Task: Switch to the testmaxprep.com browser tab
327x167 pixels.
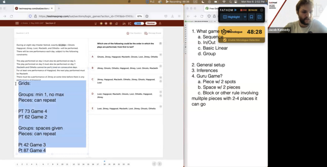Action: pyautogui.click(x=33, y=8)
